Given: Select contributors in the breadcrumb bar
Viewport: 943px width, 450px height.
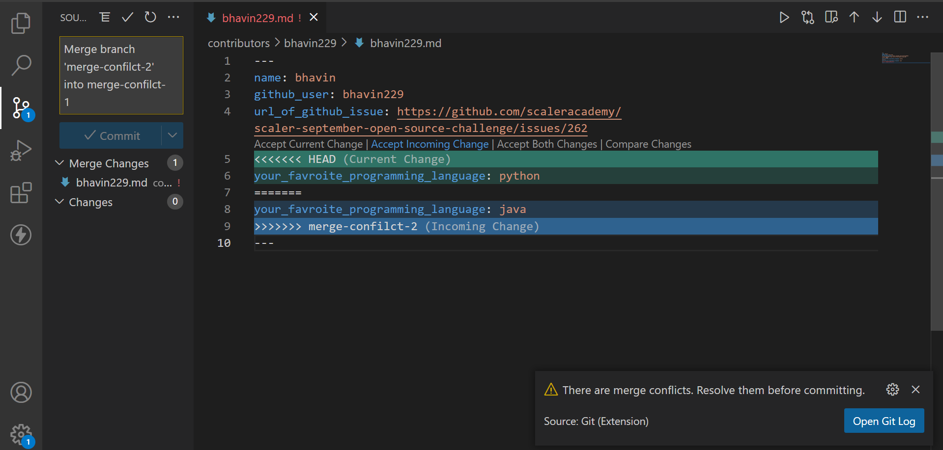Looking at the screenshot, I should tap(239, 43).
